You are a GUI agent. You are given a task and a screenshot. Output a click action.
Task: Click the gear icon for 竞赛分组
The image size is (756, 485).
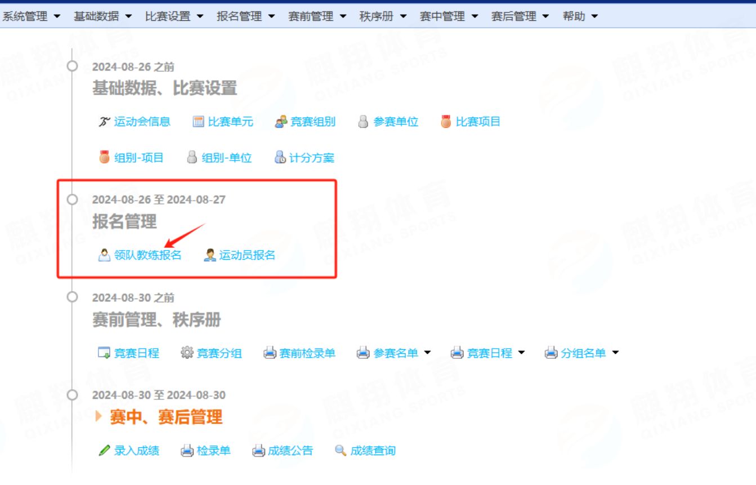[186, 353]
